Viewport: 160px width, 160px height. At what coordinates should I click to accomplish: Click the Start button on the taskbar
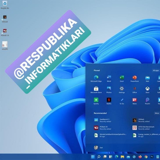point(93,157)
